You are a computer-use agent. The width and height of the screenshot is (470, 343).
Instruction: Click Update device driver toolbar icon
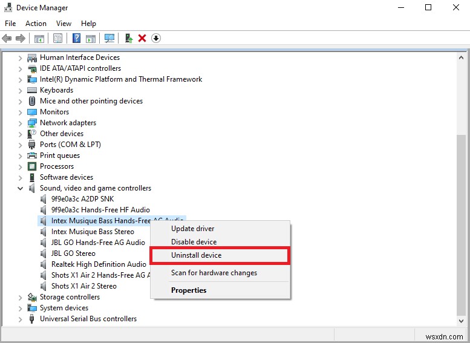pyautogui.click(x=129, y=38)
